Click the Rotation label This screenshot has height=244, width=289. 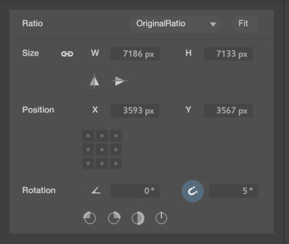[x=39, y=190]
